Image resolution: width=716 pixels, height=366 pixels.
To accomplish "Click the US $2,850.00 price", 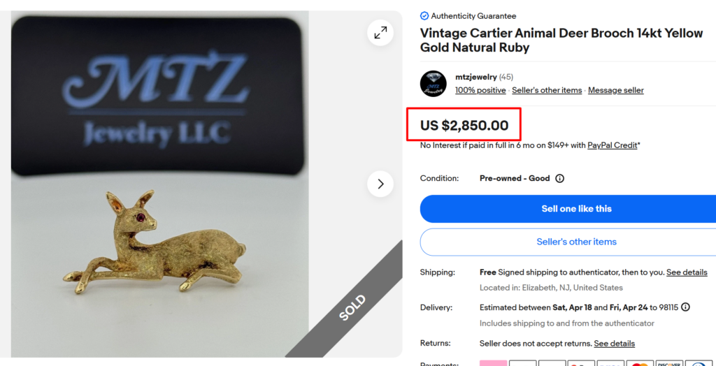I will [464, 126].
